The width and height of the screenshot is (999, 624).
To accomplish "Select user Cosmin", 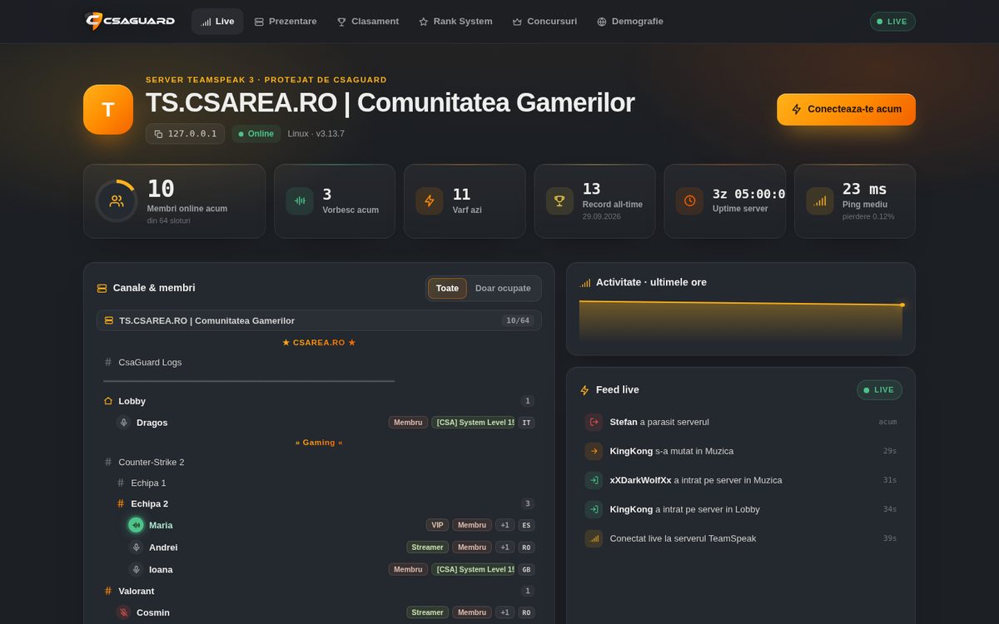I will (325, 612).
